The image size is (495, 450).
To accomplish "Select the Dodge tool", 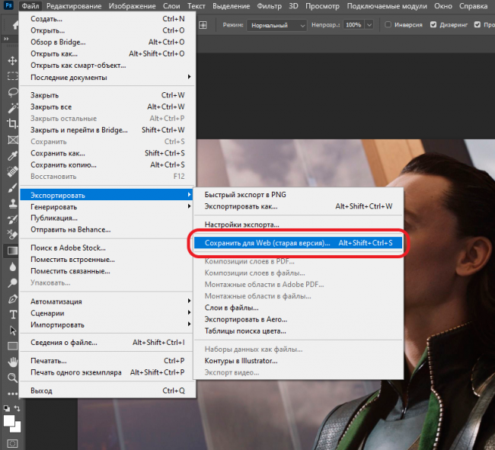I will point(12,282).
